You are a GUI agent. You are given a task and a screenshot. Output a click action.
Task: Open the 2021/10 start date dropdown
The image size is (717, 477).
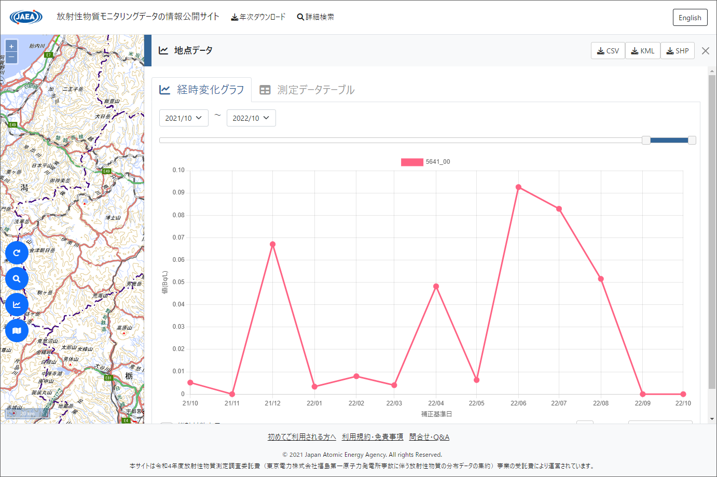click(x=184, y=118)
